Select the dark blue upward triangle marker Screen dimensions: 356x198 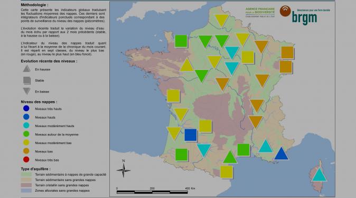282,154
